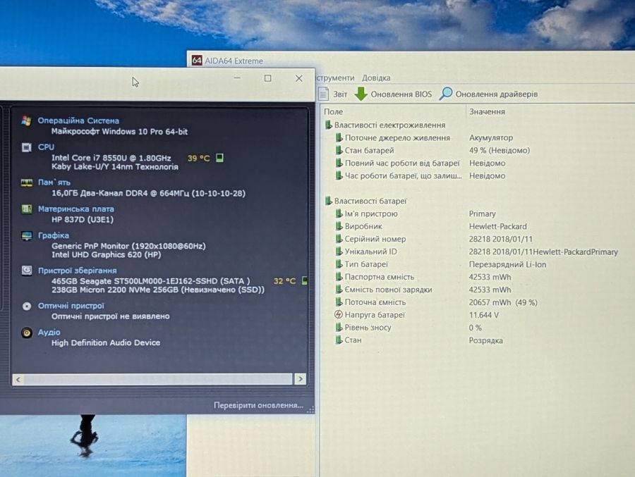Click the horizontal scrollbar track
Screen dimensions: 635x477
pos(158,379)
